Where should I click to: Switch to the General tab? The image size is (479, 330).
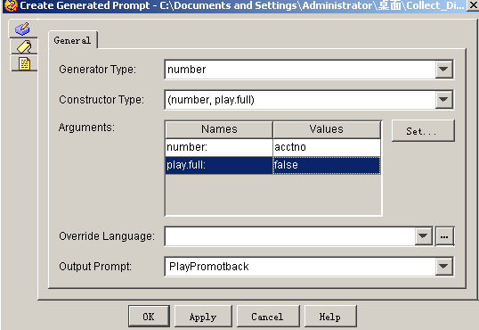point(72,40)
